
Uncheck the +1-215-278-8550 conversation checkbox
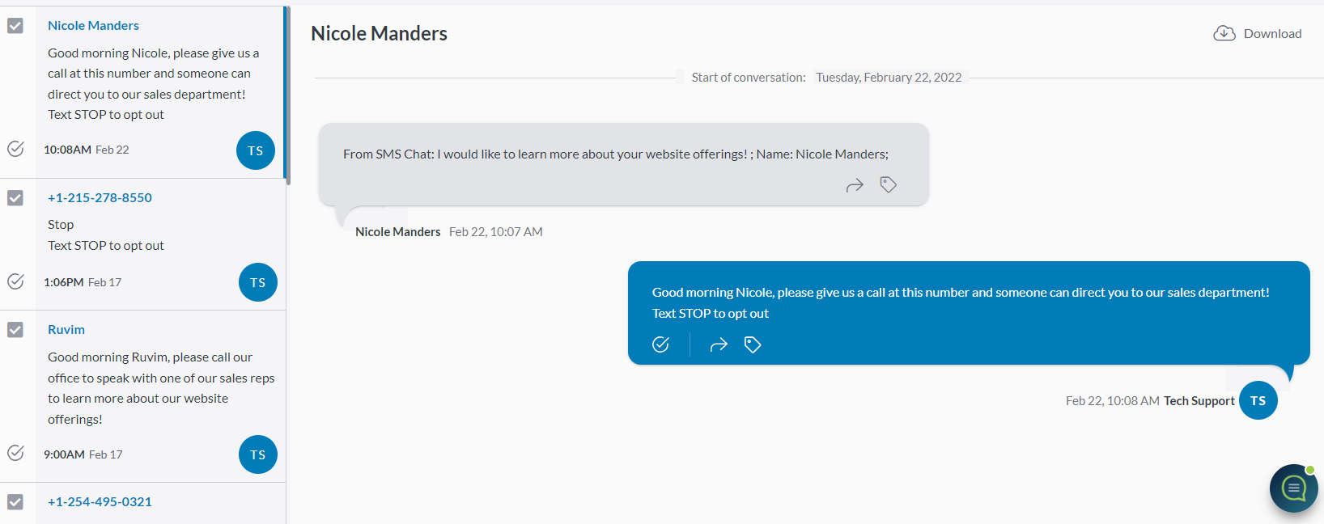[15, 198]
